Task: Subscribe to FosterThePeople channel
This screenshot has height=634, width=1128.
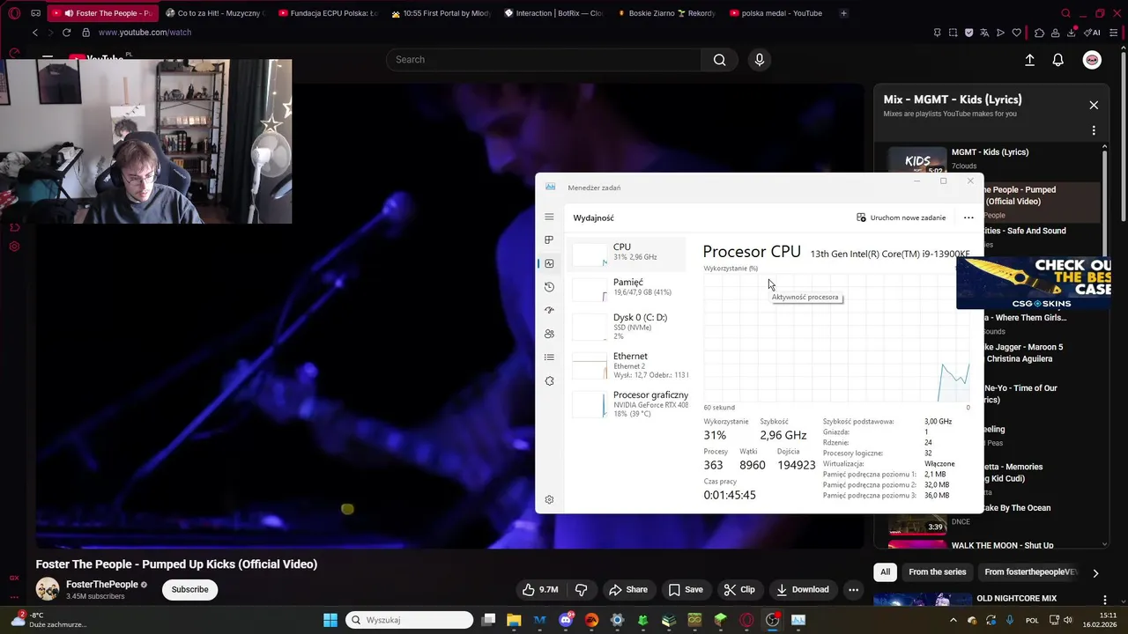Action: tap(189, 589)
